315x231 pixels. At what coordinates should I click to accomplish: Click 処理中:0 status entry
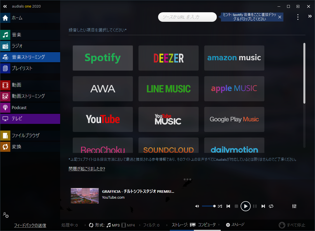click(x=69, y=225)
